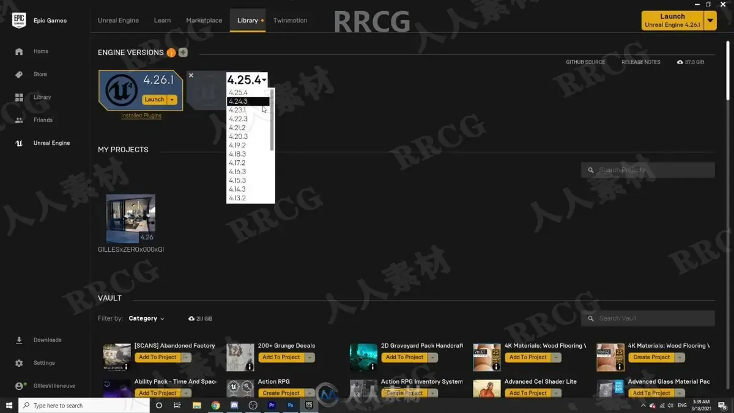Click Create Project for Action RPG

pos(281,393)
